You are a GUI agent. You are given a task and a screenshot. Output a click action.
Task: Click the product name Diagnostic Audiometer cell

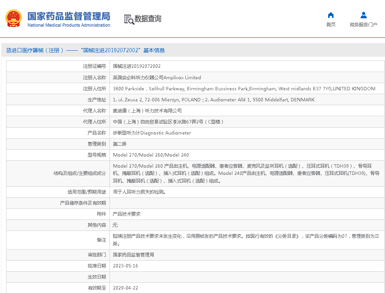click(152, 133)
